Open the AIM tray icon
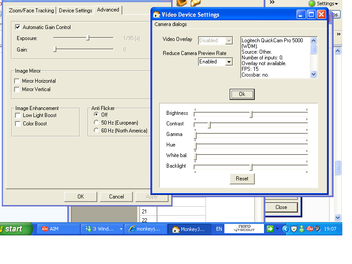352x264 pixels. coord(309,228)
